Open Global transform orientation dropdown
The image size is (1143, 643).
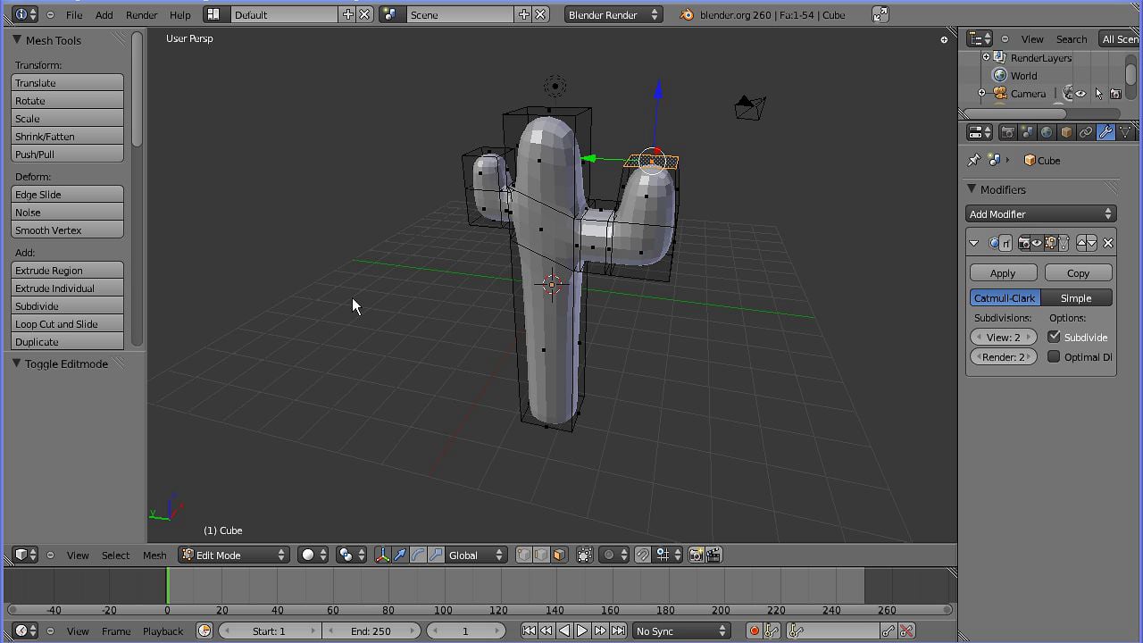click(476, 555)
